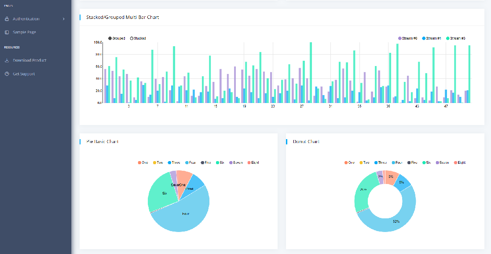This screenshot has height=254, width=491.
Task: Click the page icon next to Sample Page
Action: coord(6,32)
